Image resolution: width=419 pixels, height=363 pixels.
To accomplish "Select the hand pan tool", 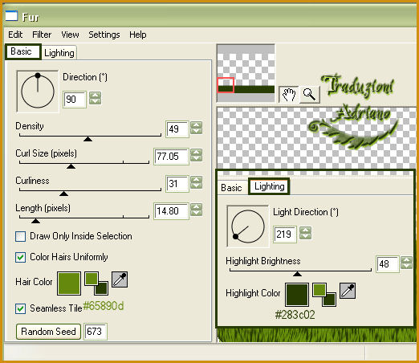I will pyautogui.click(x=289, y=95).
